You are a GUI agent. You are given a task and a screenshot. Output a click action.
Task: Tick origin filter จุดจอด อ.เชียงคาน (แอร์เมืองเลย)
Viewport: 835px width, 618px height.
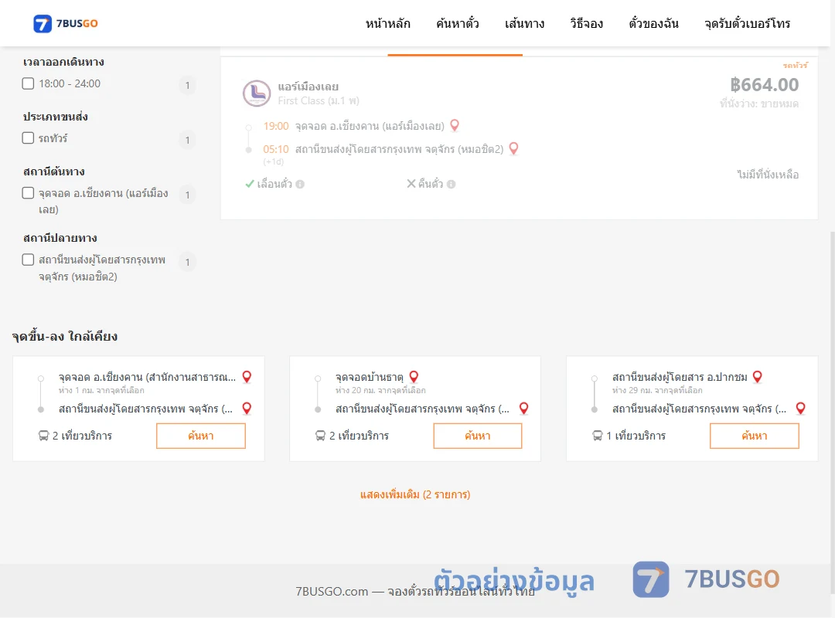coord(29,193)
